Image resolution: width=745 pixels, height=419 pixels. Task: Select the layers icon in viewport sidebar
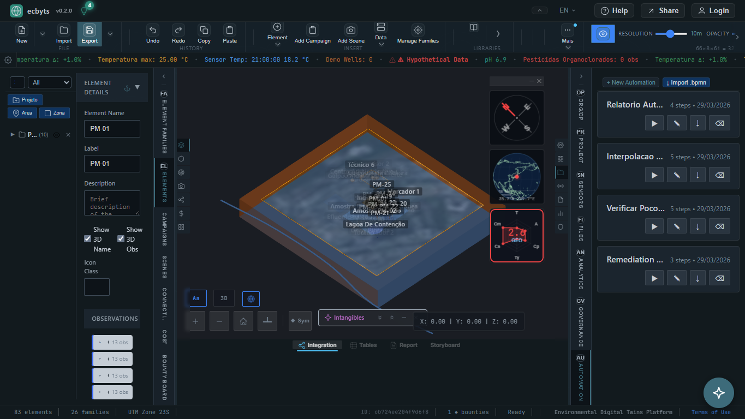[x=181, y=145]
